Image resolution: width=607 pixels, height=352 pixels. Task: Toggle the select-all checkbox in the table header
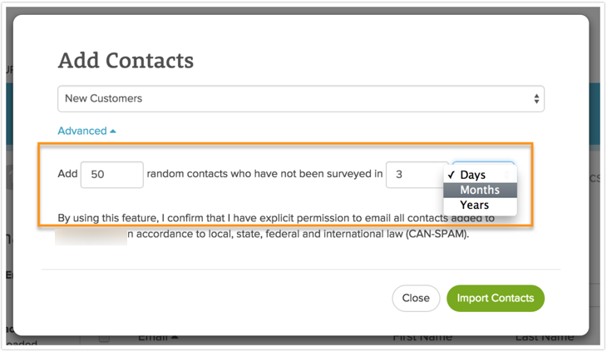tap(104, 338)
